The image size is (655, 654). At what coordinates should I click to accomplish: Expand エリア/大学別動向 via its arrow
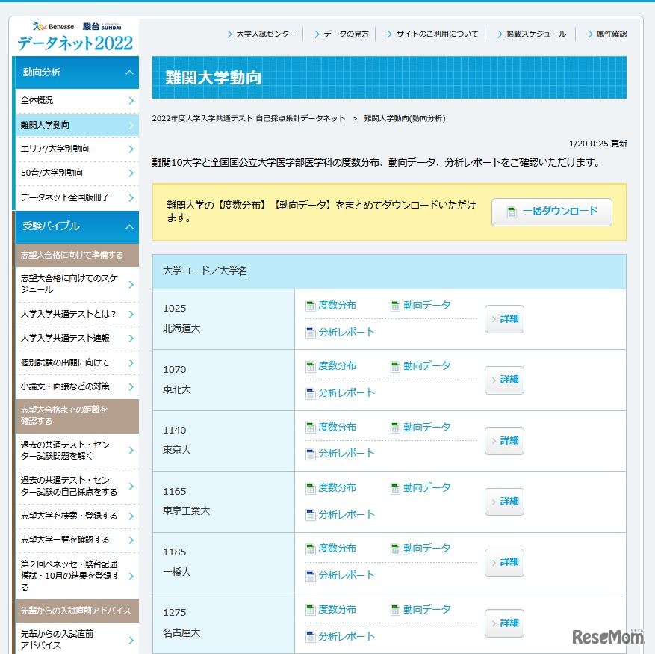point(133,149)
